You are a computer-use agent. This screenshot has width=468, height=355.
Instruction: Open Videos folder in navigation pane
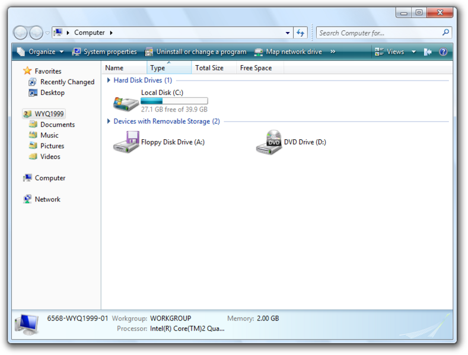[44, 156]
